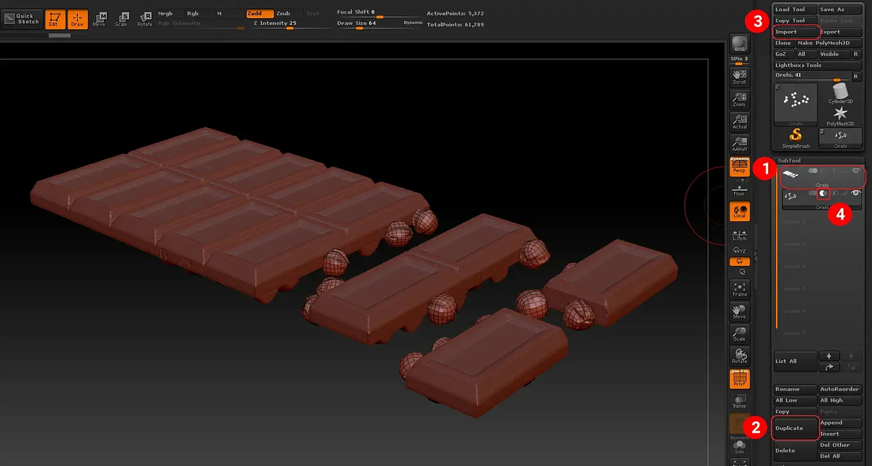Append a new subtool
The width and height of the screenshot is (872, 466).
(840, 423)
